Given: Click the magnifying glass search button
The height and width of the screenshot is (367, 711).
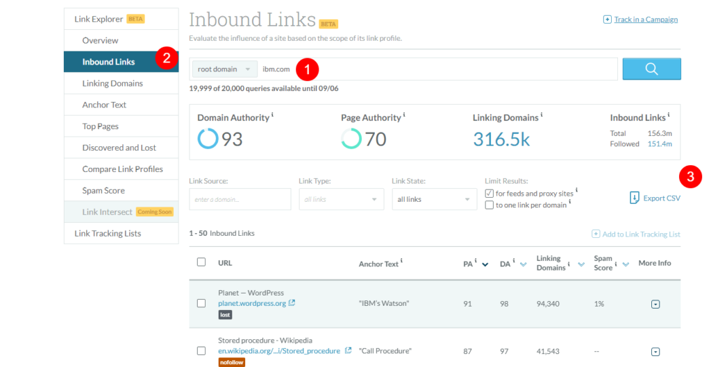Looking at the screenshot, I should 651,69.
